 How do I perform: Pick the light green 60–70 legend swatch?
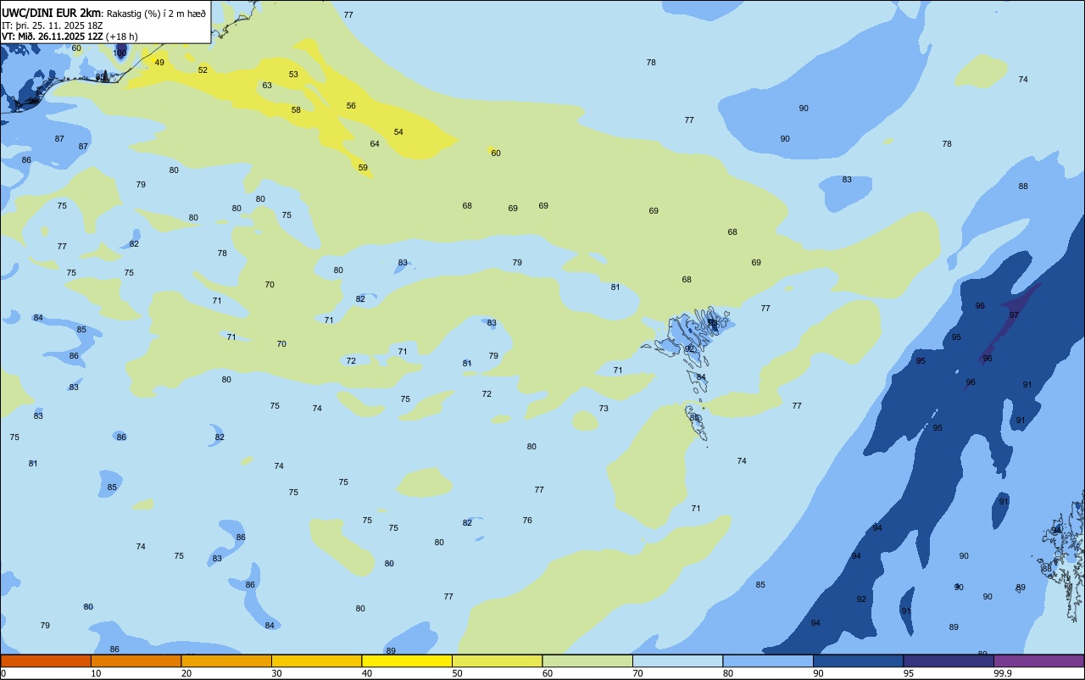587,660
